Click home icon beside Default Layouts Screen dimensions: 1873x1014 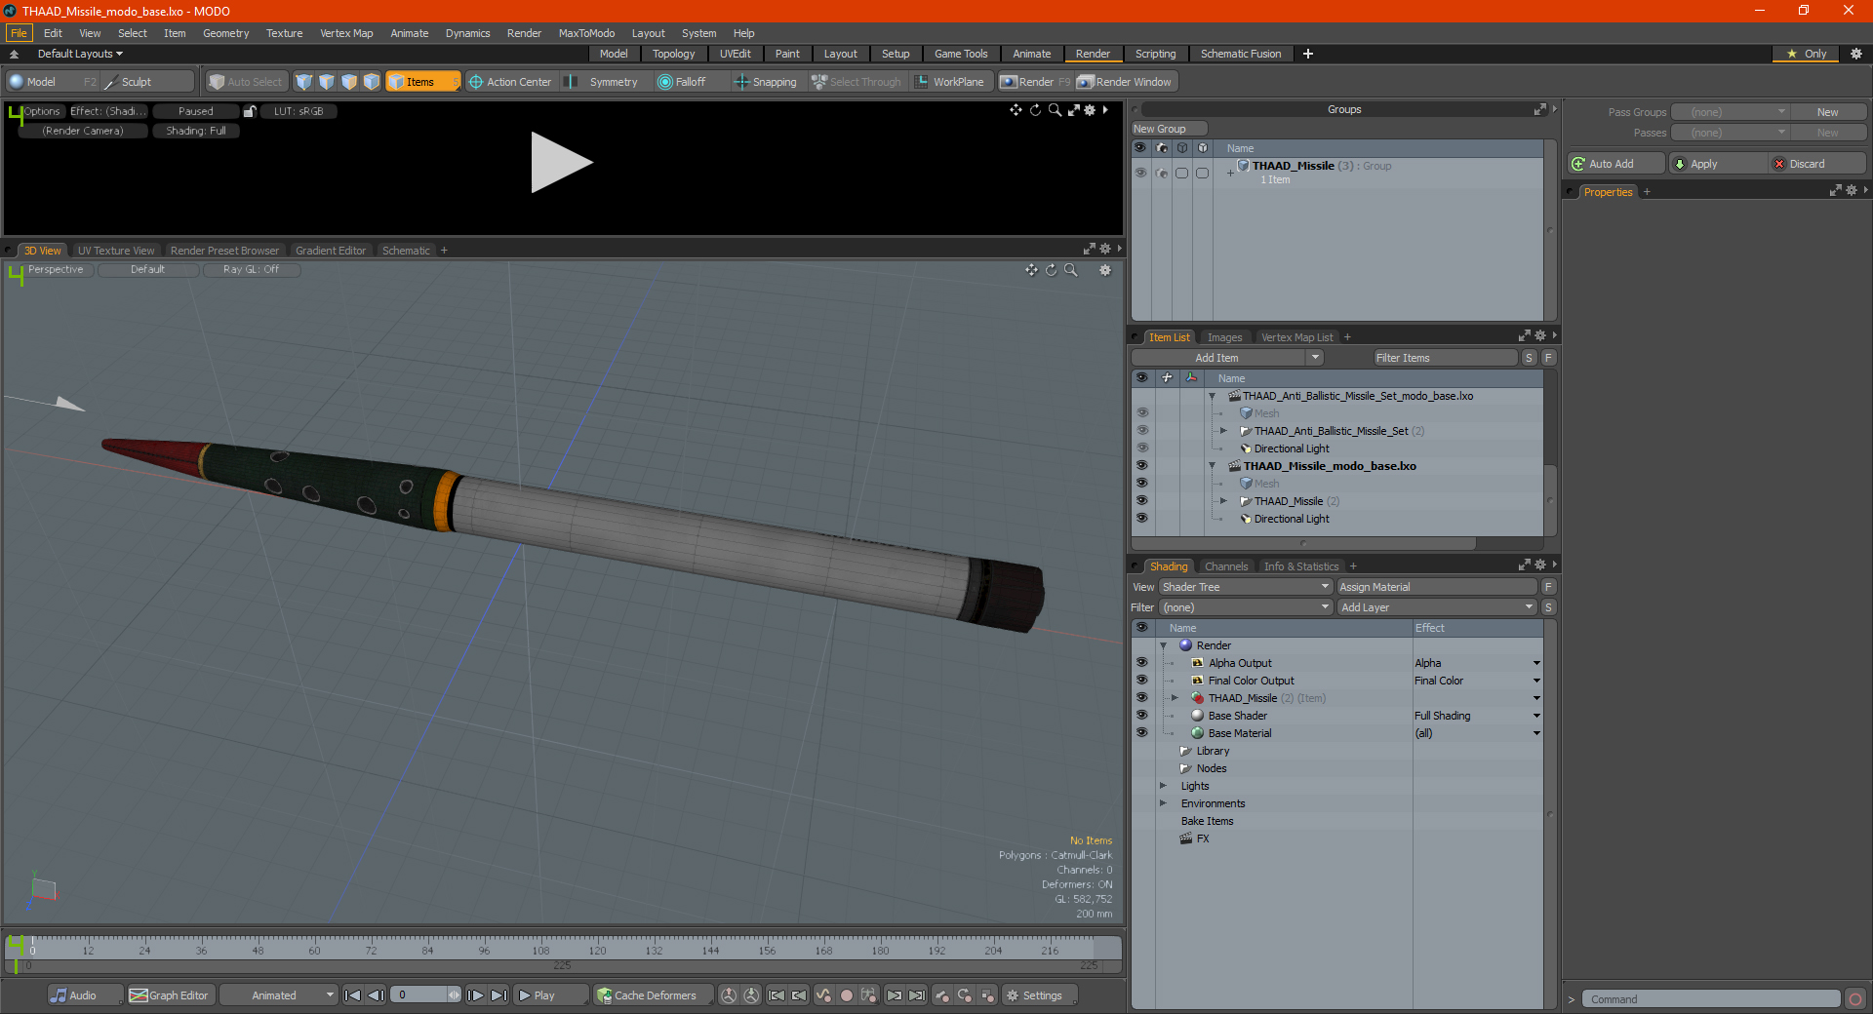click(x=14, y=54)
